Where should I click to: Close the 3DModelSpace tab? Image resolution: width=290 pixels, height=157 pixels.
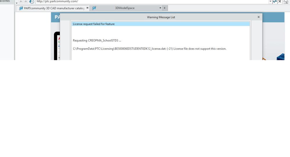click(160, 8)
